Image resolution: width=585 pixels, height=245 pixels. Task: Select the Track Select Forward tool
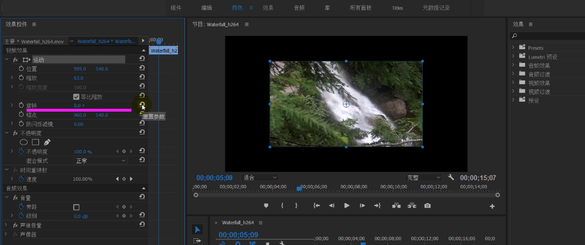[x=197, y=241]
